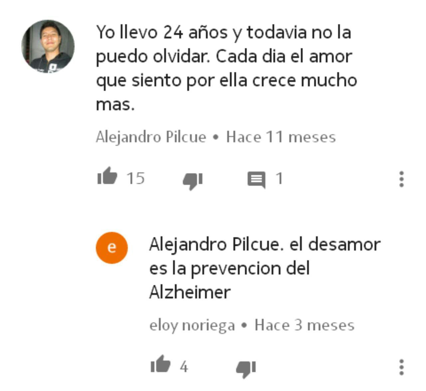
Task: Like Alejandro Pilcue's comment with thumbs up
Action: [107, 176]
